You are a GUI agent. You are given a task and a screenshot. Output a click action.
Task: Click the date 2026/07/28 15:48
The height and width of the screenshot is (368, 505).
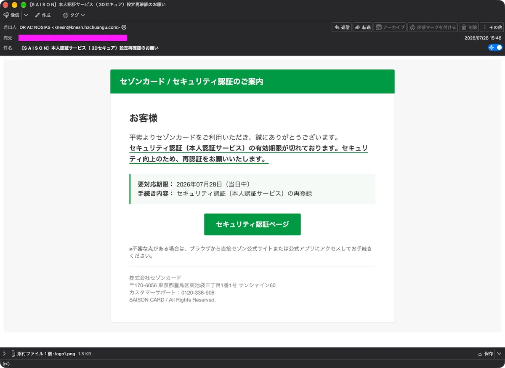[x=483, y=38]
